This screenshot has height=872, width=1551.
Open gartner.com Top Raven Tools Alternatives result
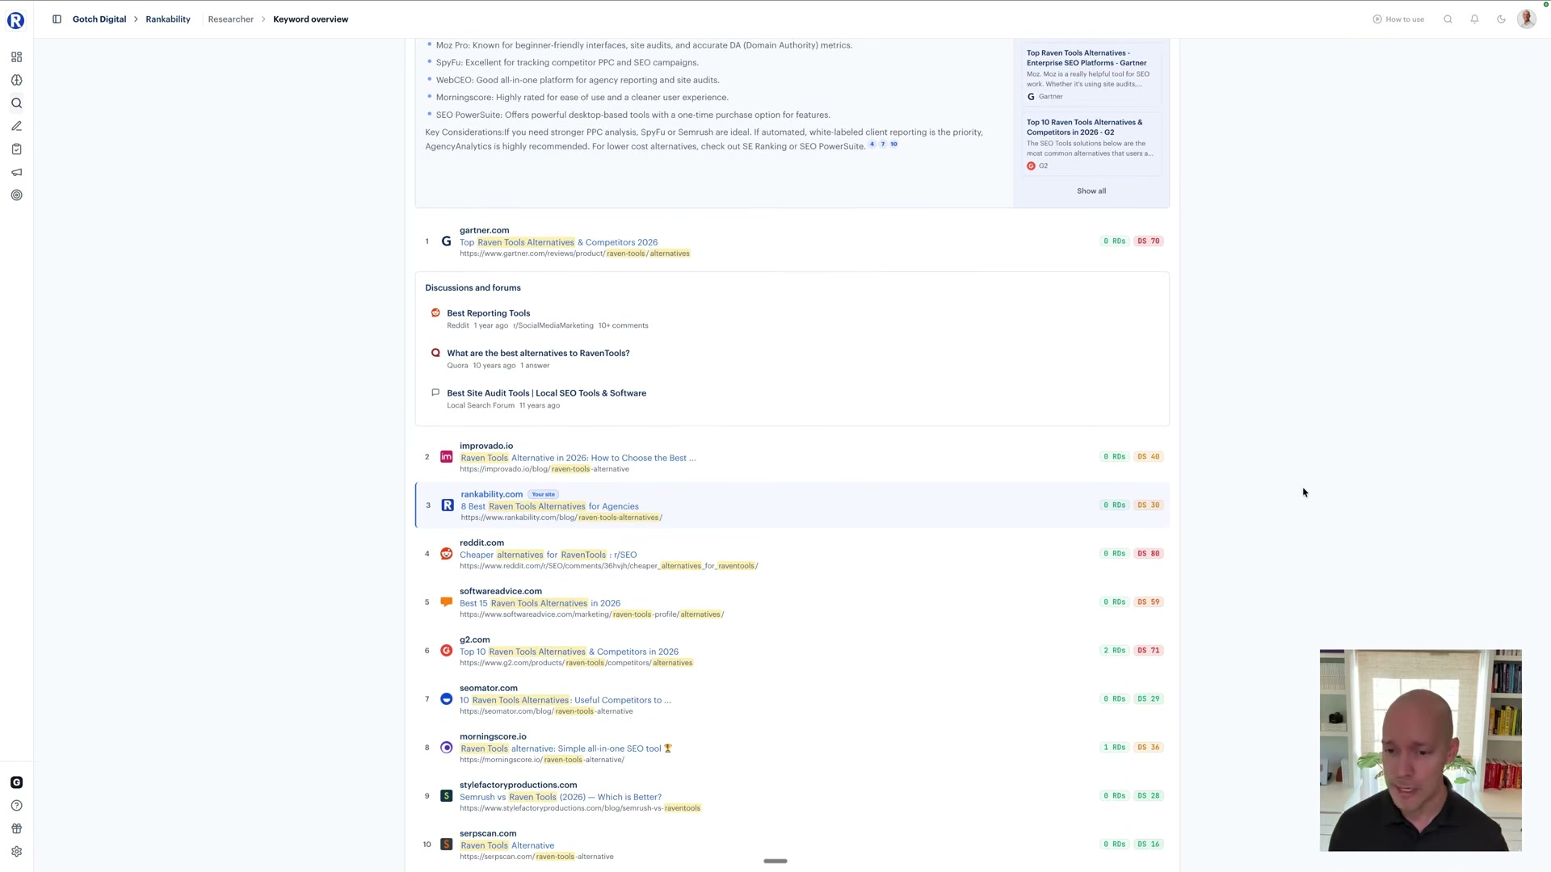pos(558,242)
